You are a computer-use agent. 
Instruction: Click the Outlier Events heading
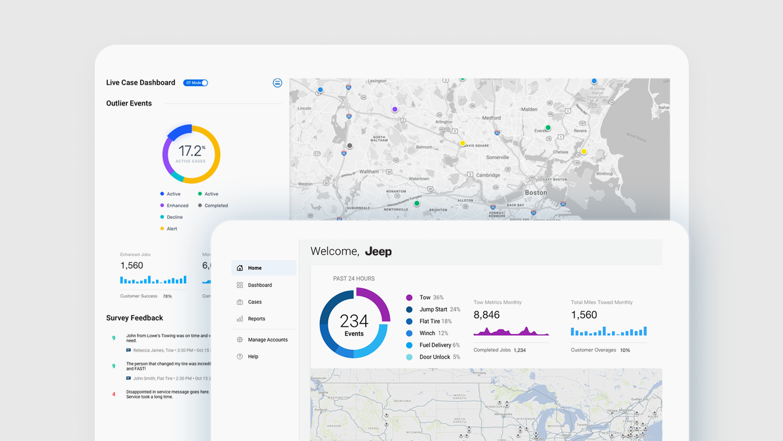coord(129,103)
